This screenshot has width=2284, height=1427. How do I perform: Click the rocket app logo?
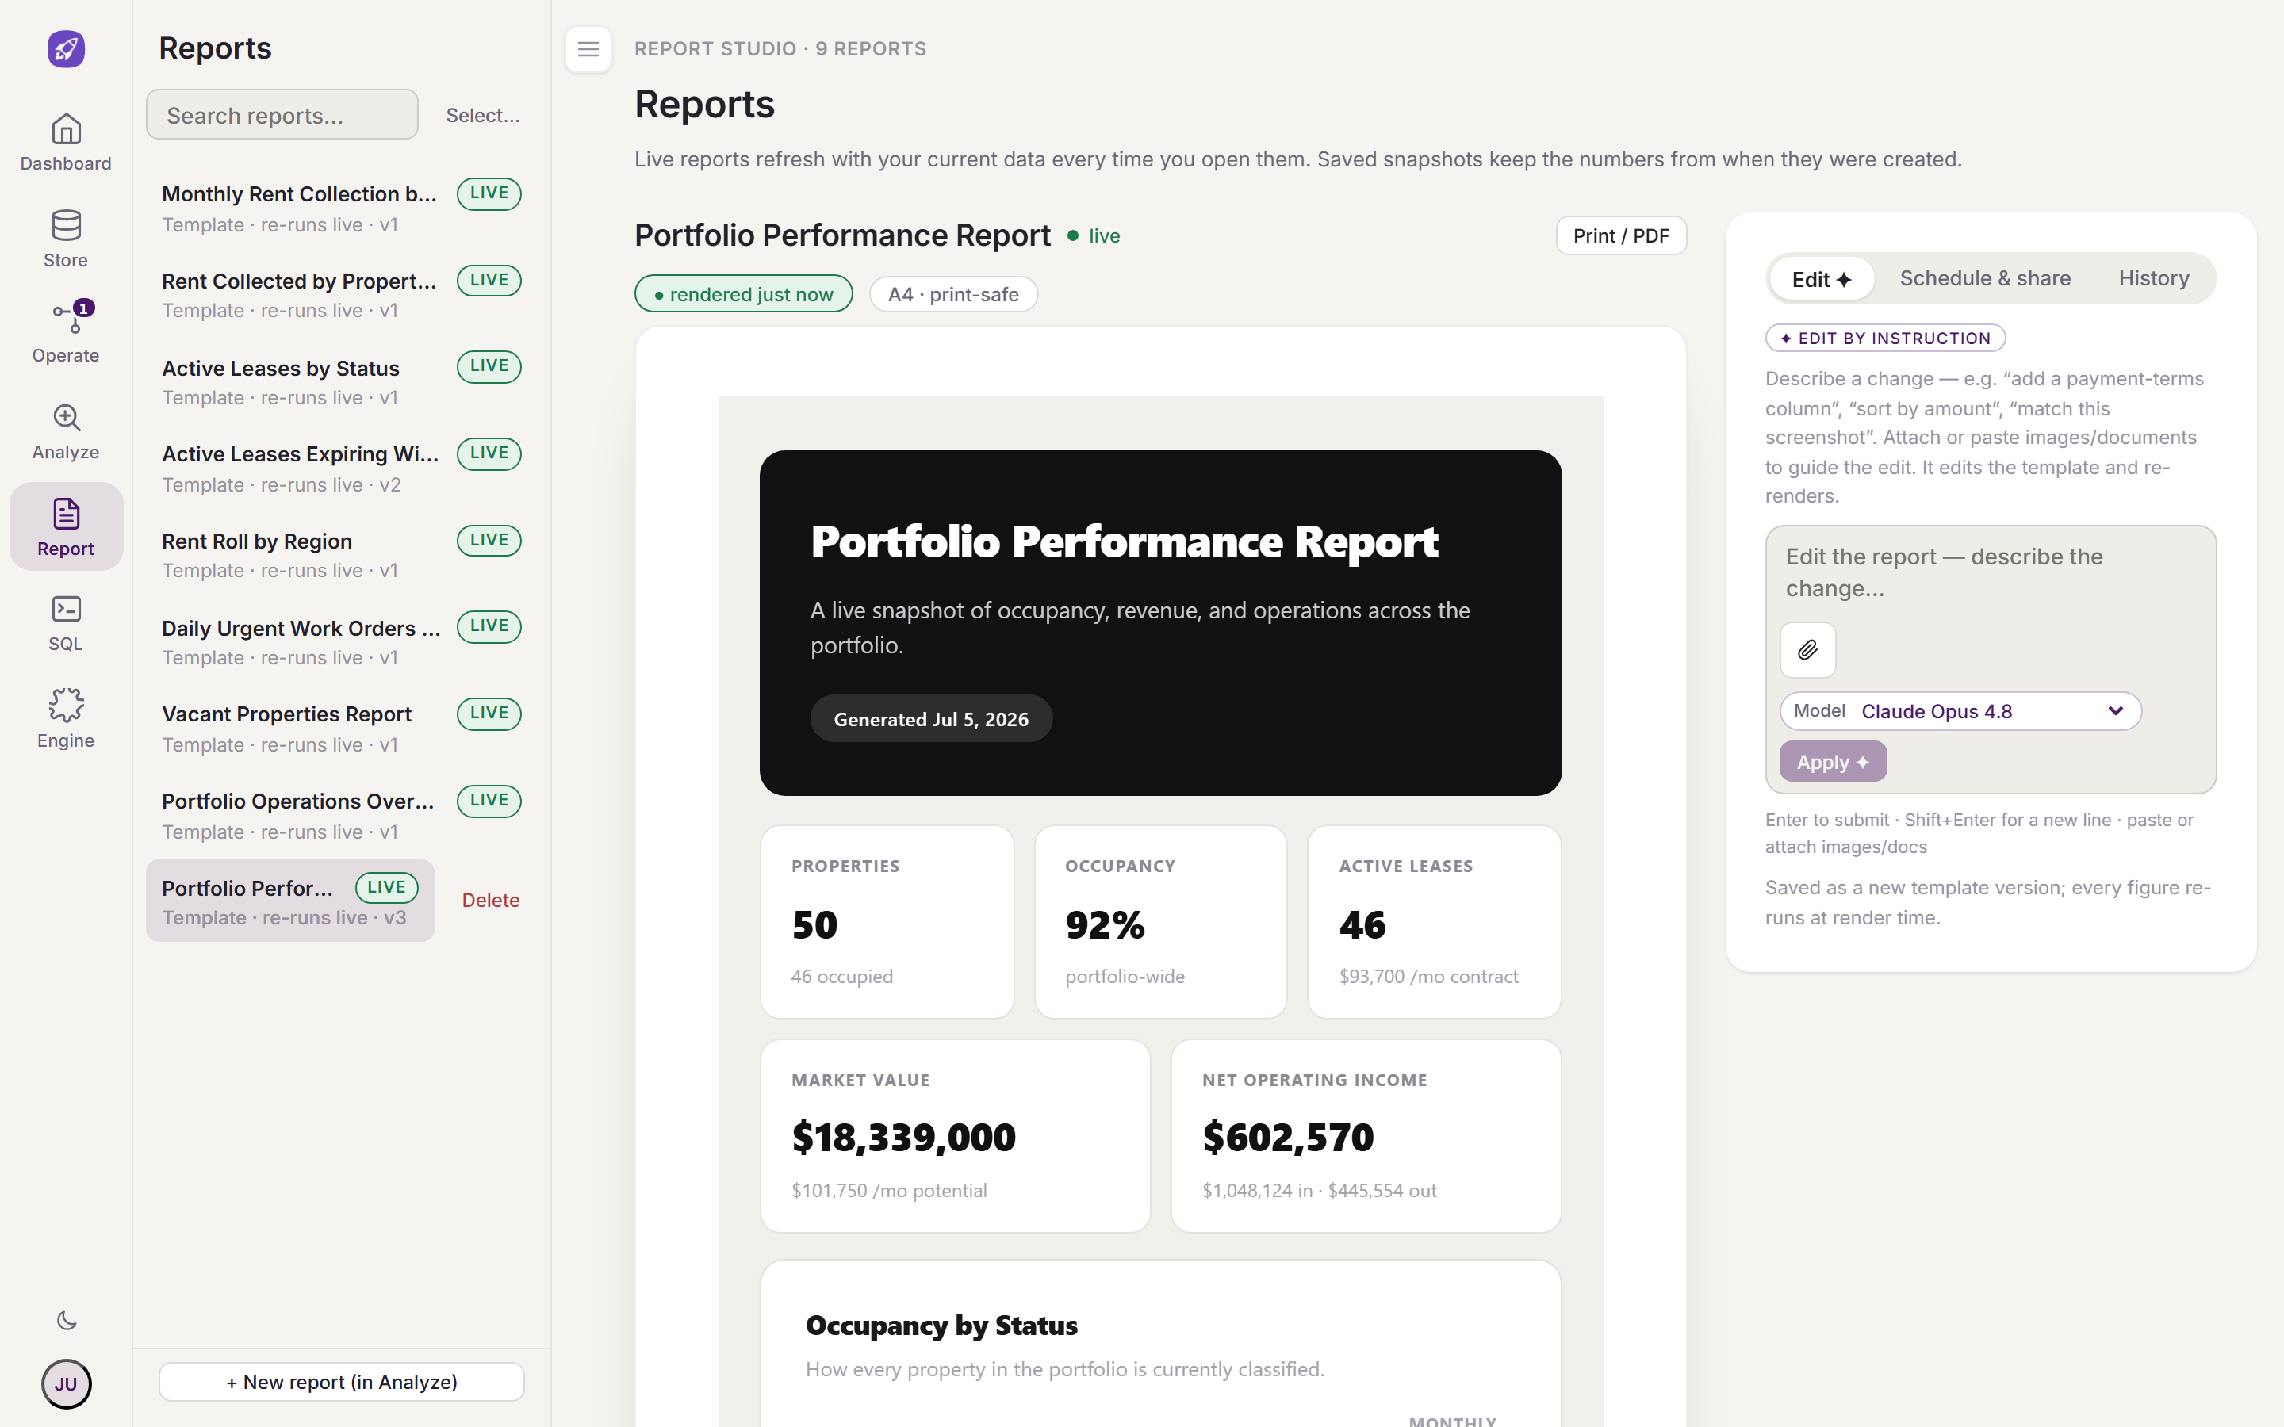[x=66, y=48]
